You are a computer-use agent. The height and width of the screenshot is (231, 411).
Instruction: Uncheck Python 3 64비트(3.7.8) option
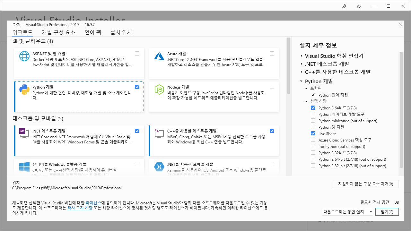[x=313, y=108]
